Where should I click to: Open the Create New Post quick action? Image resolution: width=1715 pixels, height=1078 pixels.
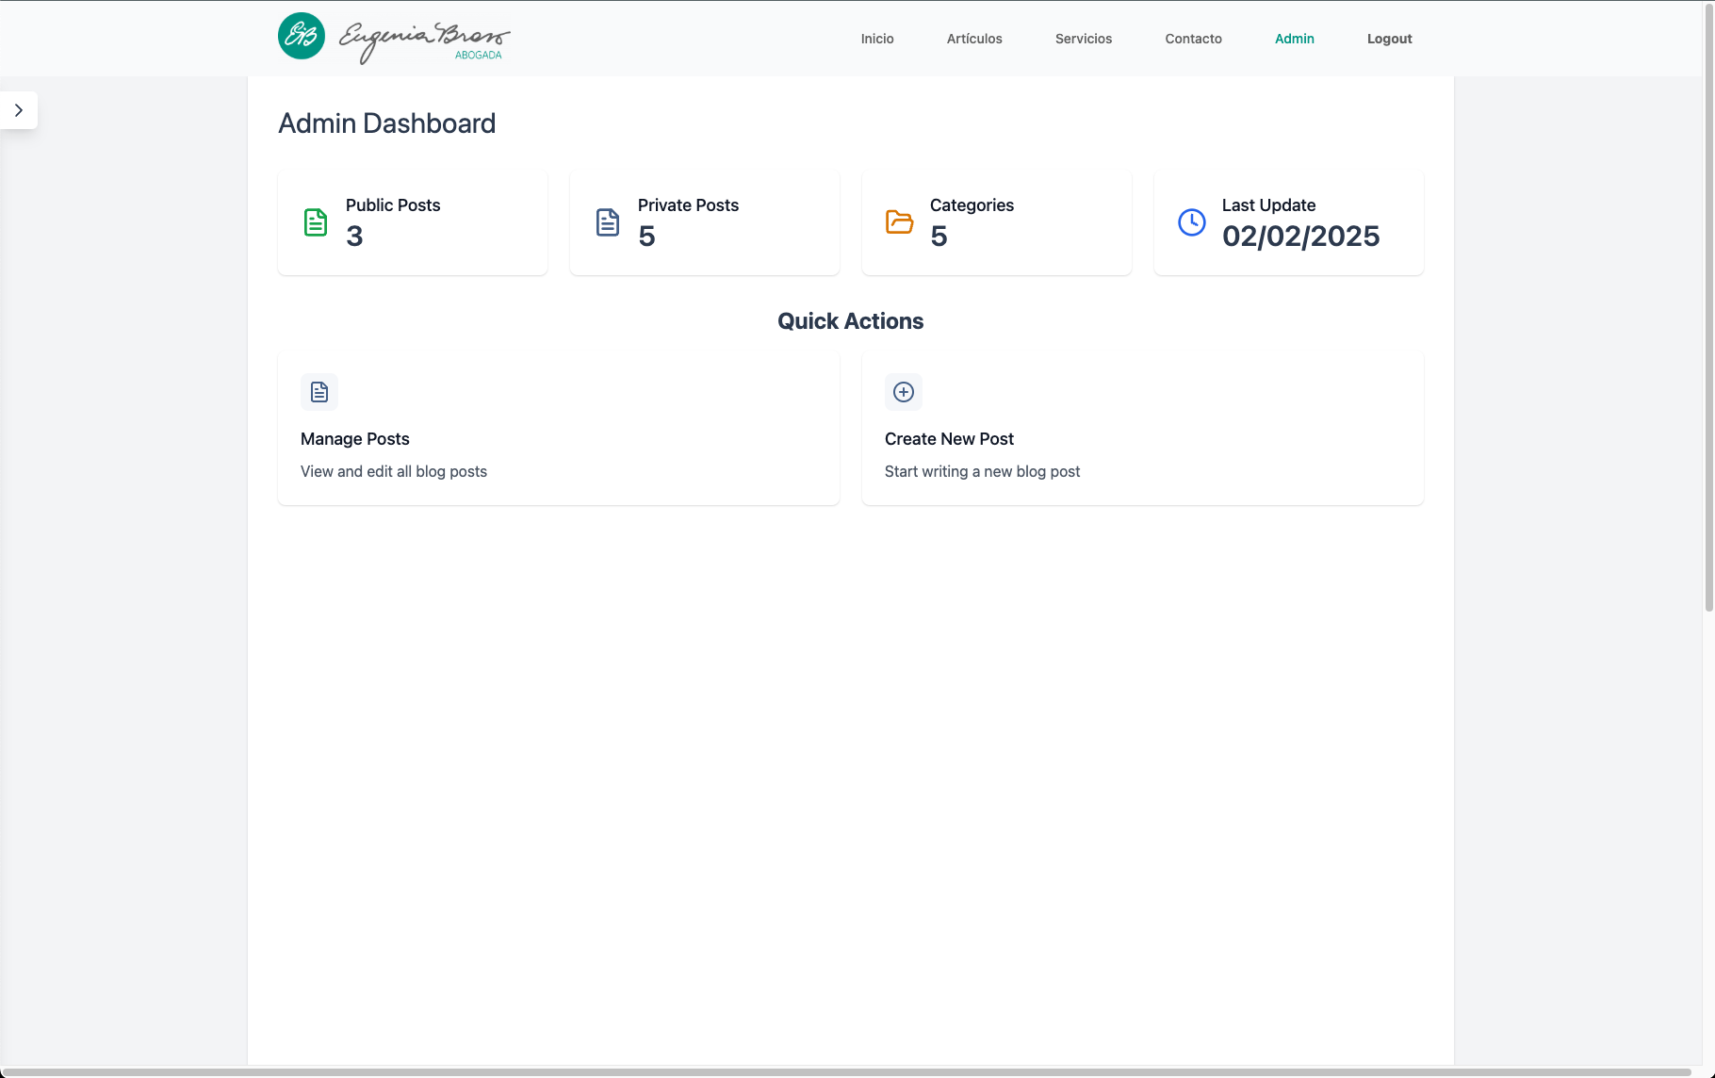pos(1143,428)
